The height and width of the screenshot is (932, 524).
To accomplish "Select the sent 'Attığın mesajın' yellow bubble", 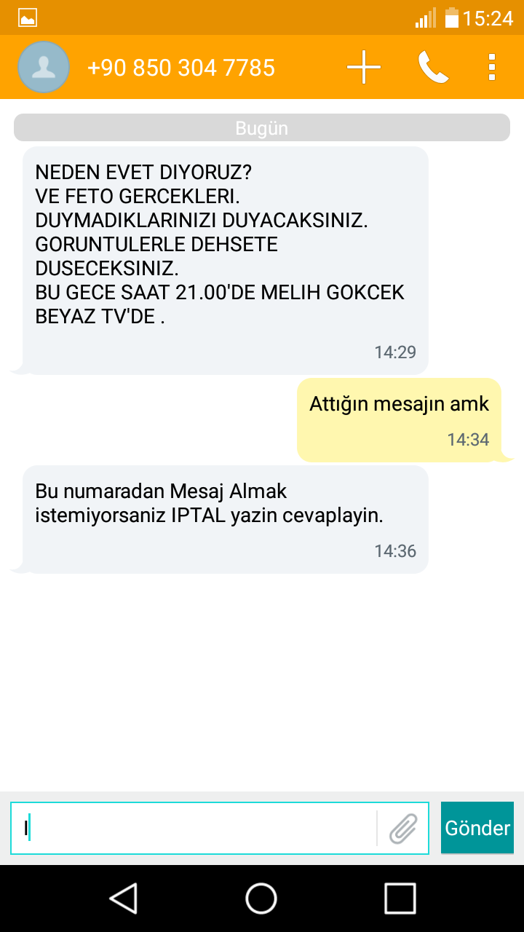I will (400, 420).
